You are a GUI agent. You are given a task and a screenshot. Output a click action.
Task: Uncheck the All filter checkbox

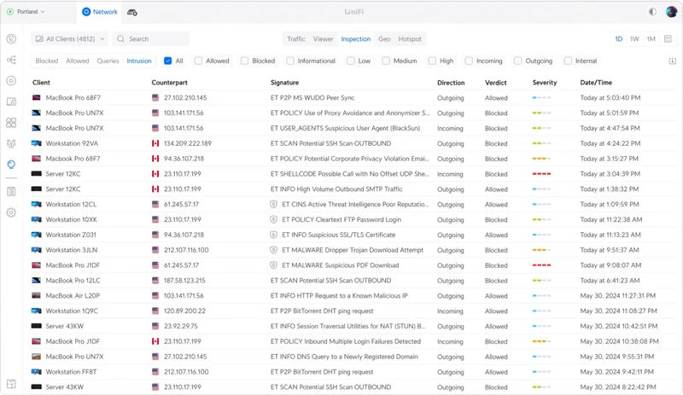(x=167, y=61)
